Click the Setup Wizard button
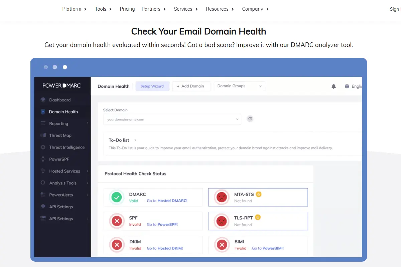The image size is (401, 267). (152, 86)
